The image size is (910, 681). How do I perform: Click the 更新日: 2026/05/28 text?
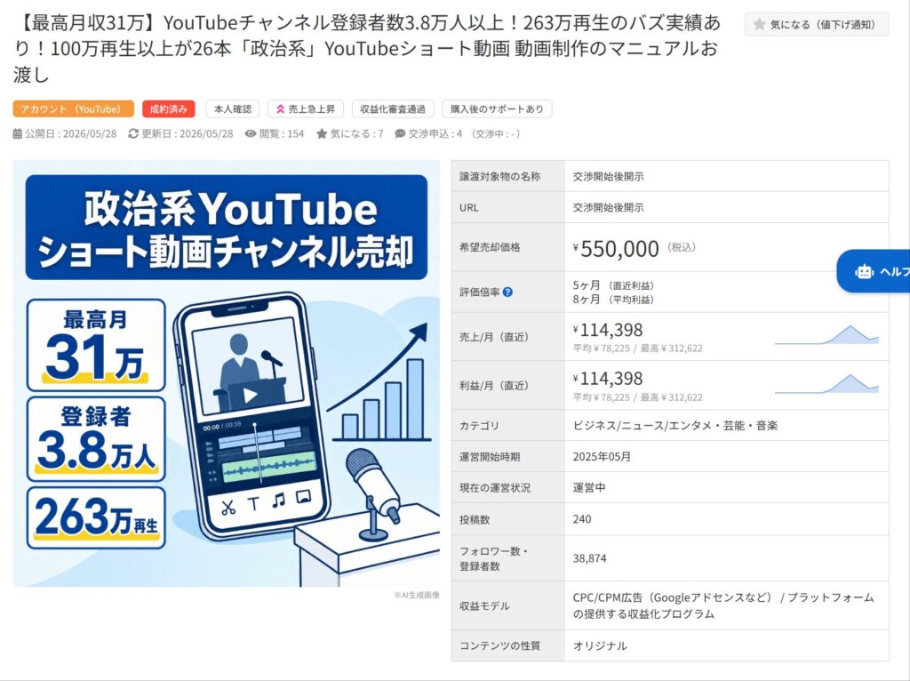[x=187, y=133]
